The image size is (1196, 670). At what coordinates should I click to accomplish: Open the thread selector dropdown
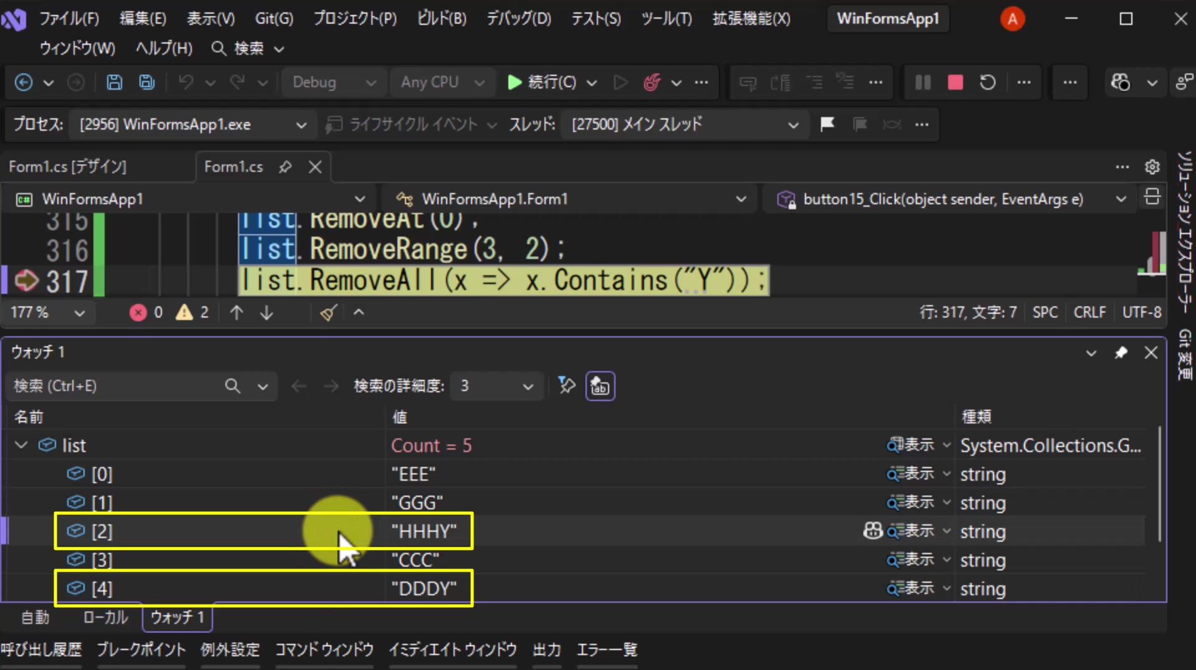coord(685,125)
